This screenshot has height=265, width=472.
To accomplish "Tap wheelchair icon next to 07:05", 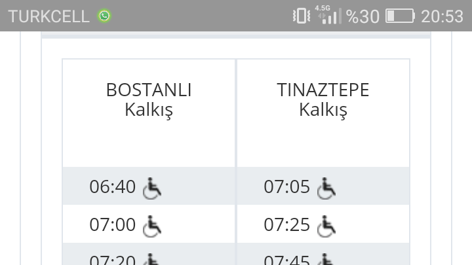I will click(x=326, y=188).
